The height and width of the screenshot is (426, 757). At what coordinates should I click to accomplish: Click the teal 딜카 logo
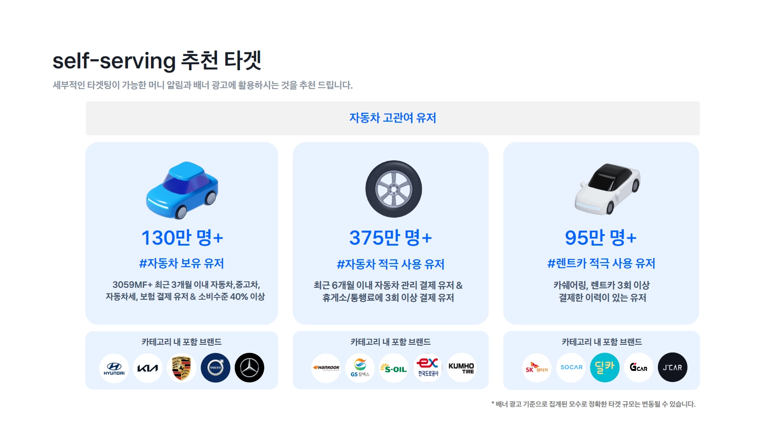[x=605, y=367]
